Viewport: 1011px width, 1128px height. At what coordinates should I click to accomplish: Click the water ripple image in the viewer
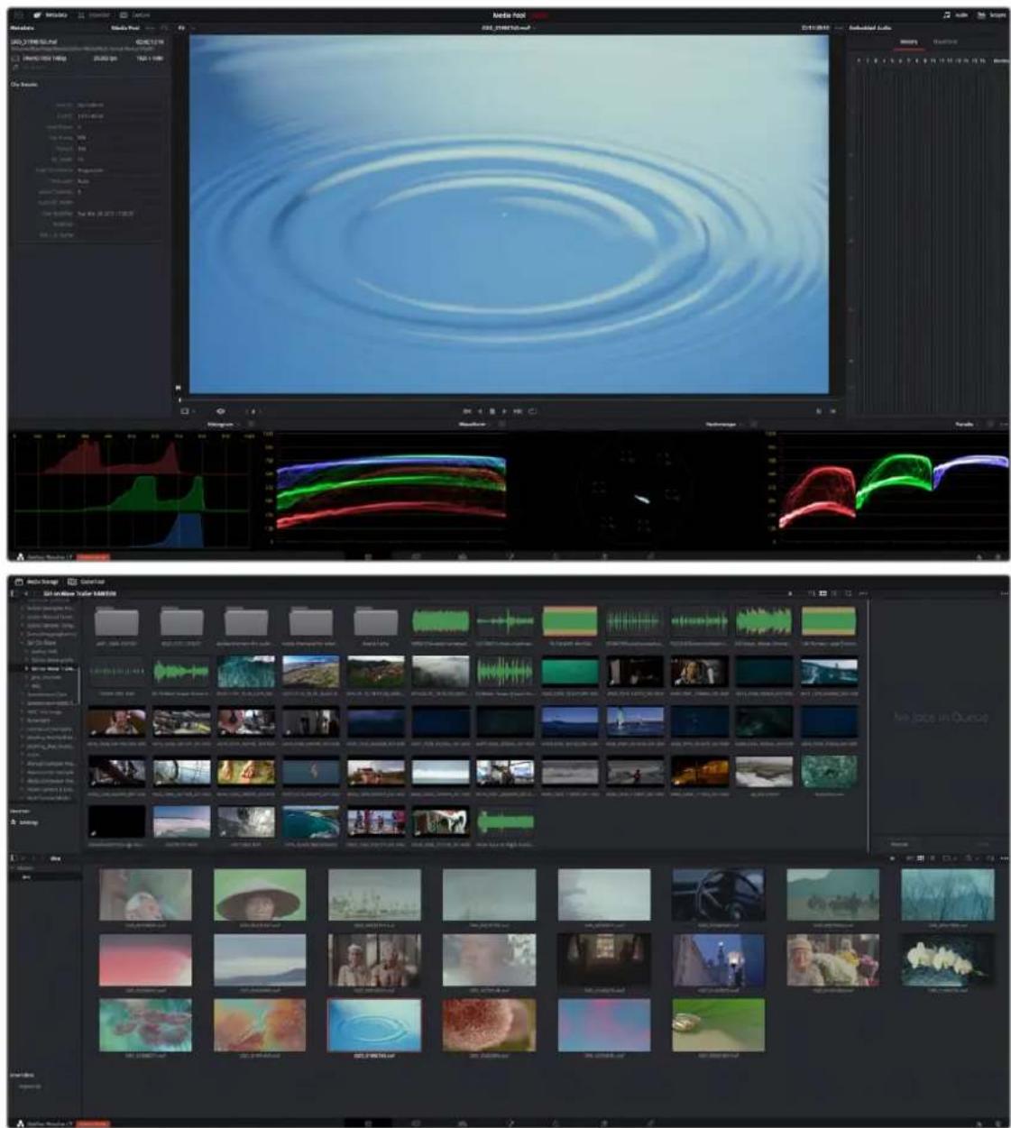510,215
